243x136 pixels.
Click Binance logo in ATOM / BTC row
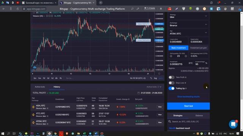tap(33, 122)
